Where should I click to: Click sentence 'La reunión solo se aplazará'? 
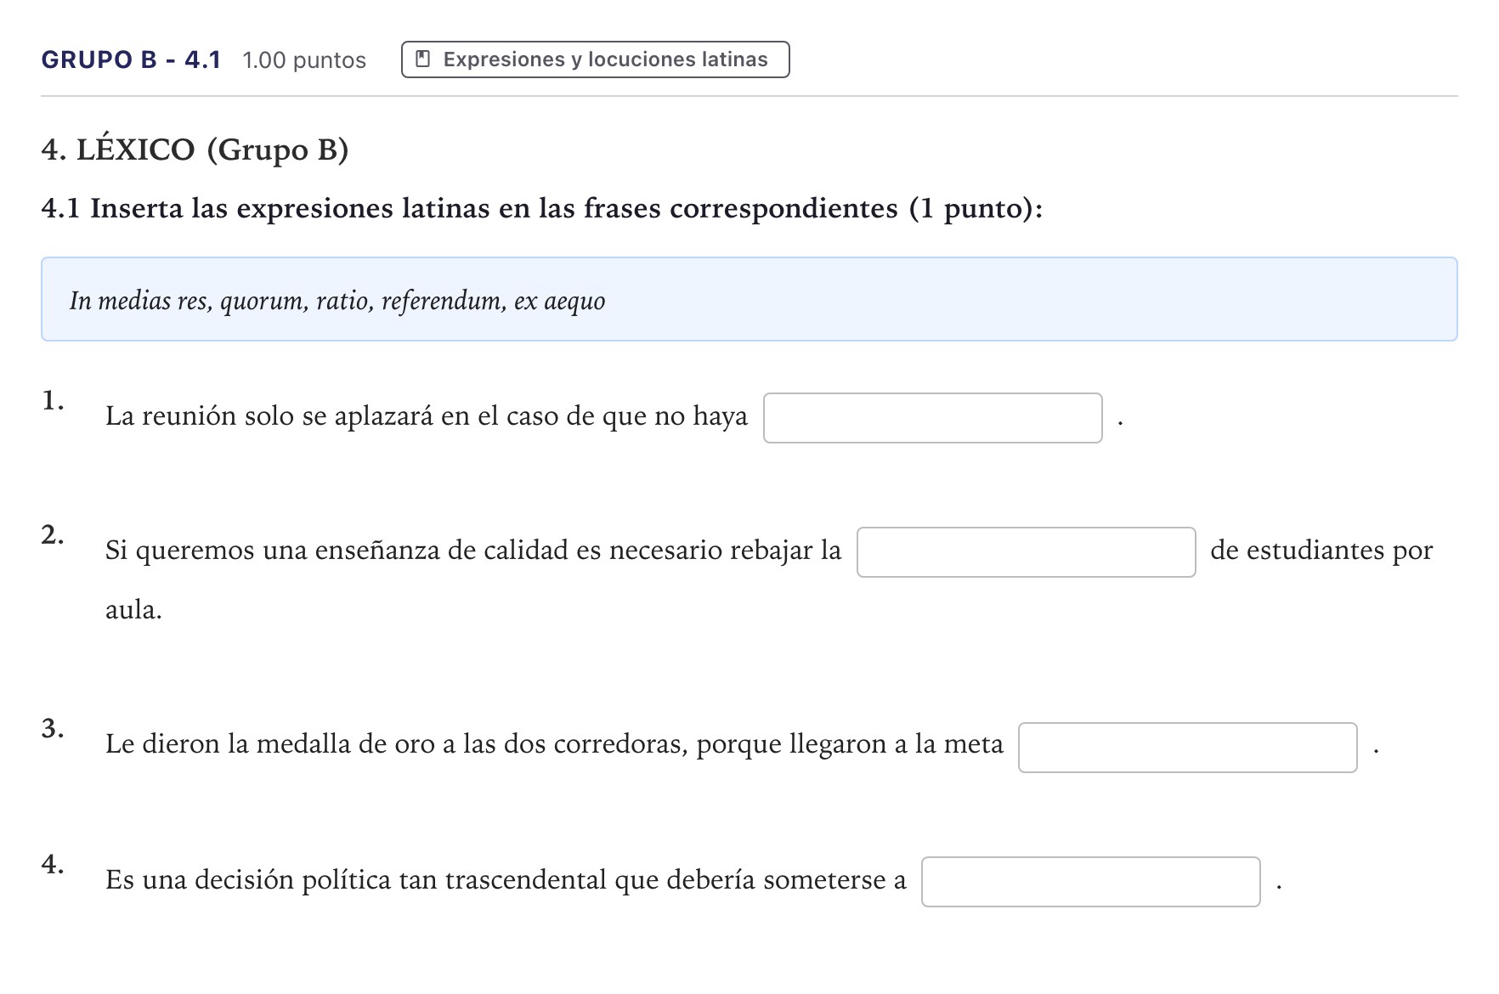click(x=427, y=416)
